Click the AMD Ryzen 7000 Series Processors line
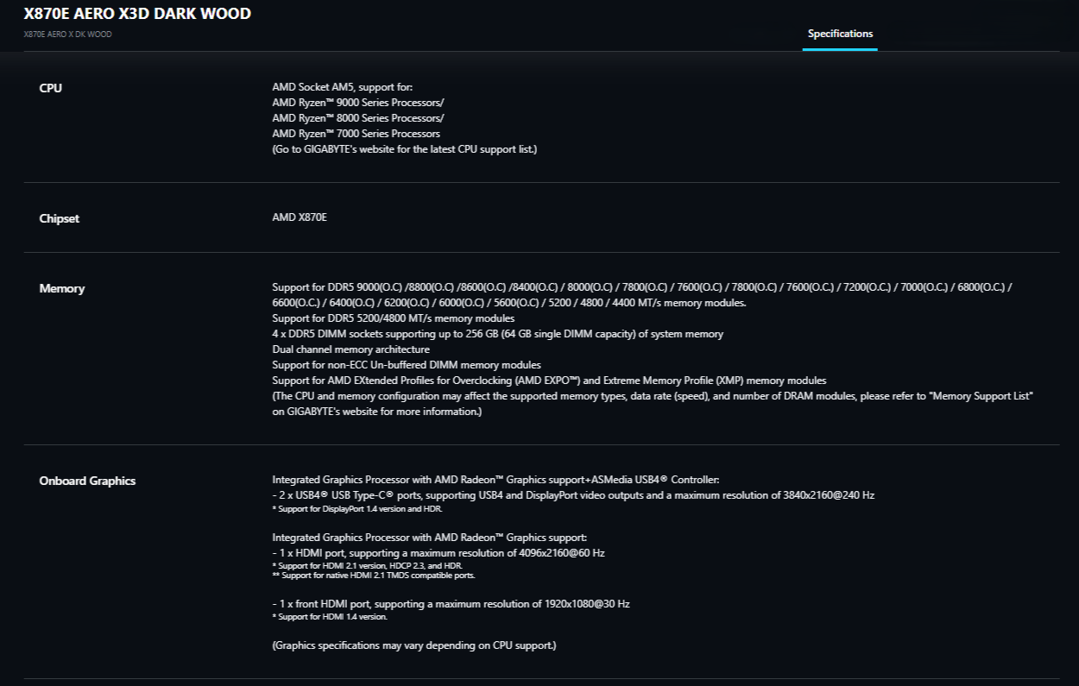The width and height of the screenshot is (1079, 686). click(357, 134)
